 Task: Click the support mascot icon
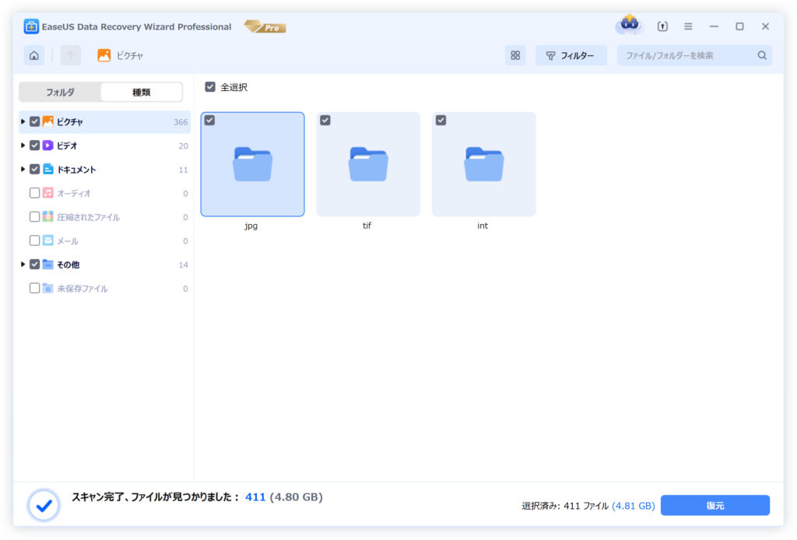pos(629,25)
